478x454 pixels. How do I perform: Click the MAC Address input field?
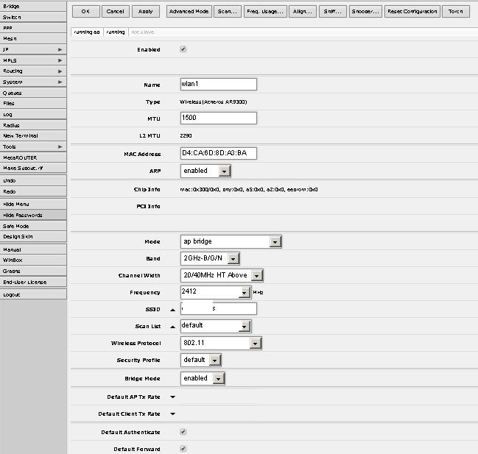tap(218, 153)
